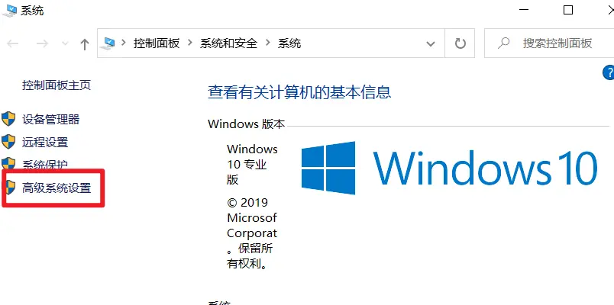Open the 远程设置 link
614x305 pixels.
[x=45, y=143]
